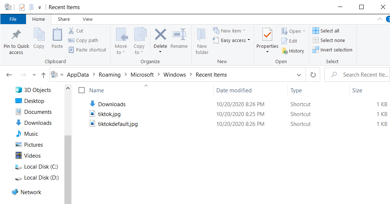This screenshot has height=204, width=390.
Task: Click the Invert selection option
Action: pyautogui.click(x=332, y=50)
